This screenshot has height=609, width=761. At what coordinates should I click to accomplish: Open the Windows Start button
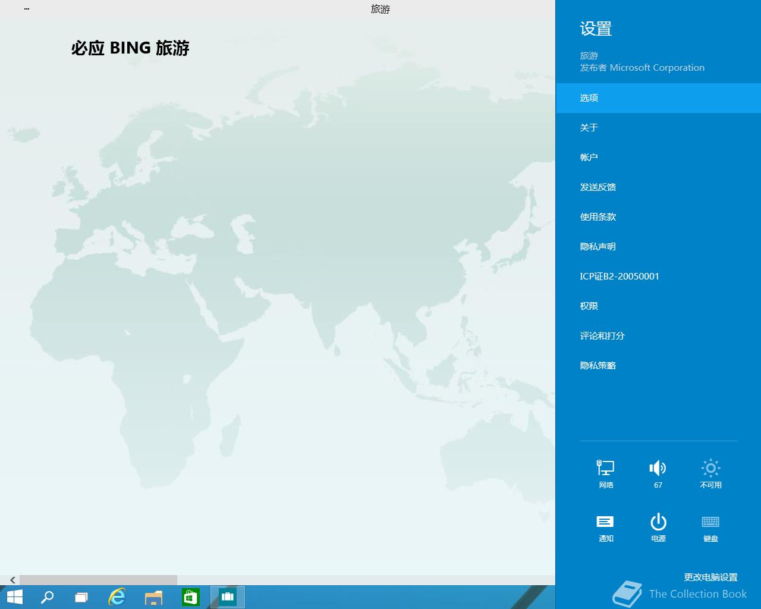(x=14, y=597)
